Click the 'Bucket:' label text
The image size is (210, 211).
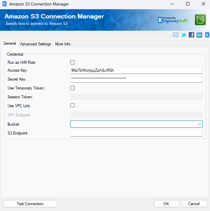(14, 124)
